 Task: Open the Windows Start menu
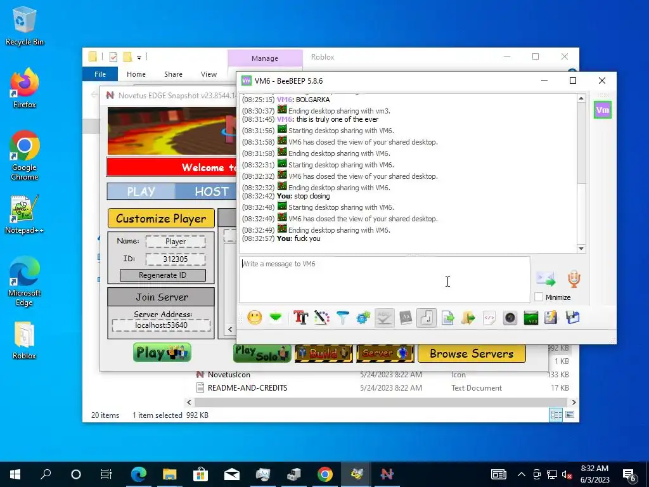click(15, 474)
